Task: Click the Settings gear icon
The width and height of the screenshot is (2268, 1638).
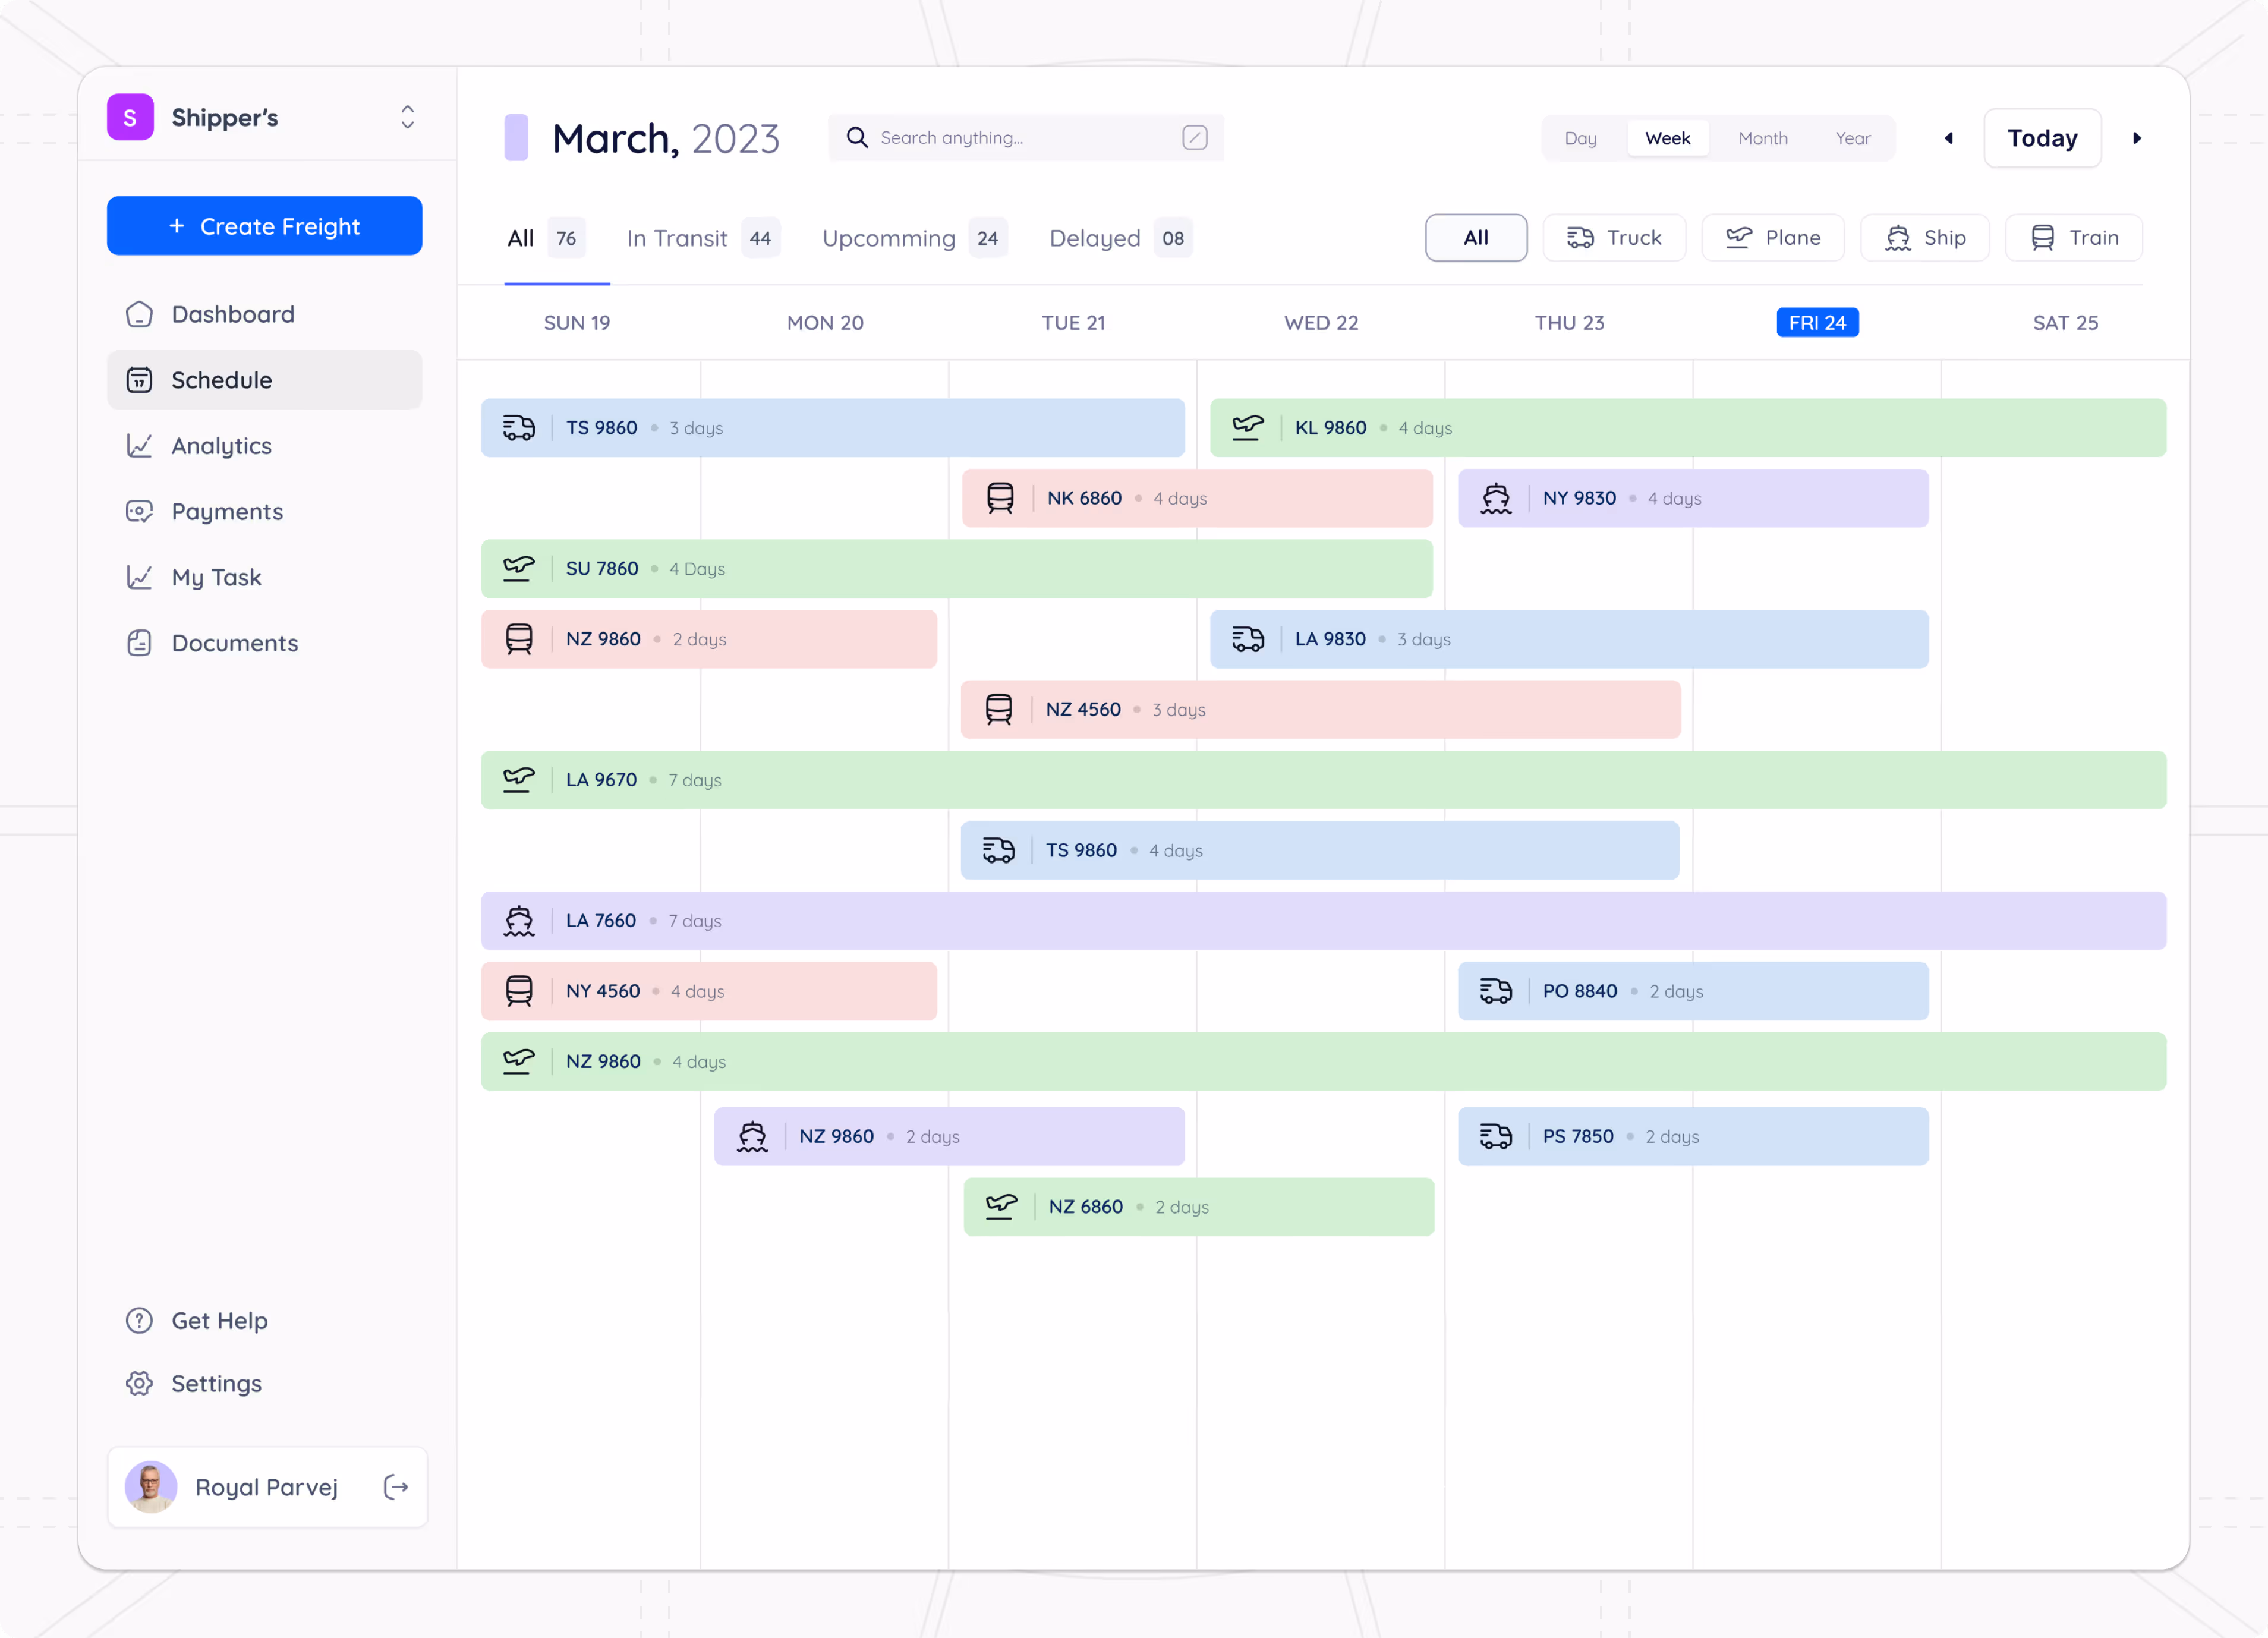Action: [x=139, y=1383]
